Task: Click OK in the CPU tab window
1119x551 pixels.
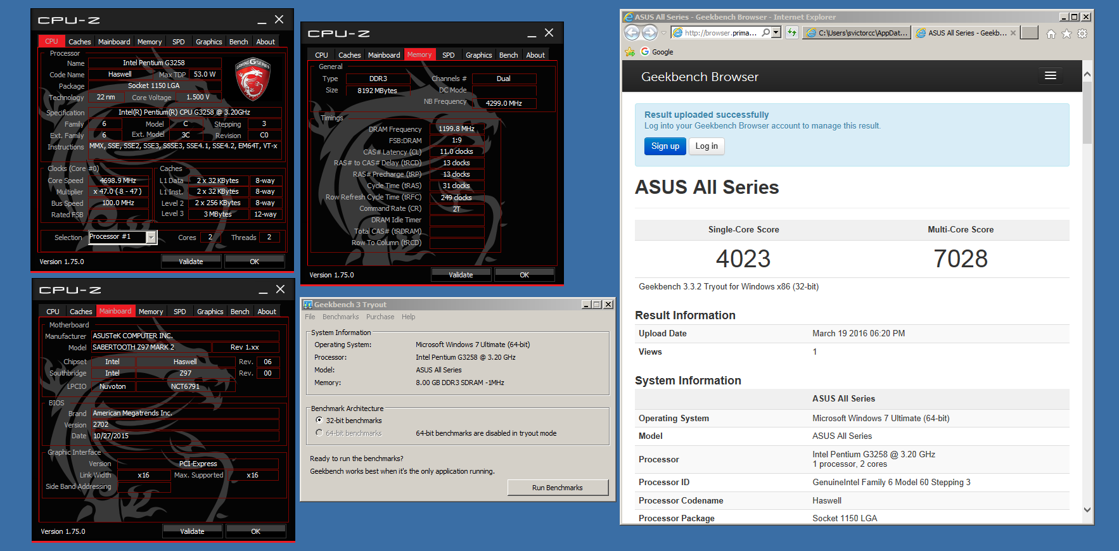Action: pos(255,262)
